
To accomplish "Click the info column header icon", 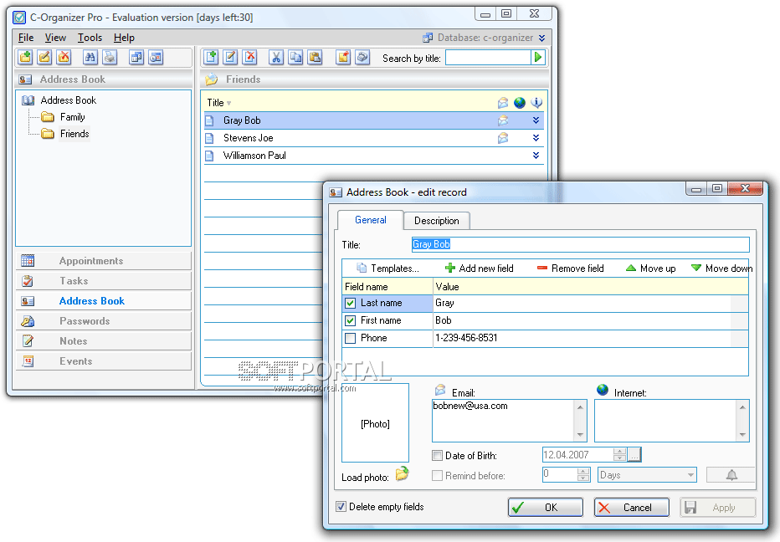I will tap(536, 103).
